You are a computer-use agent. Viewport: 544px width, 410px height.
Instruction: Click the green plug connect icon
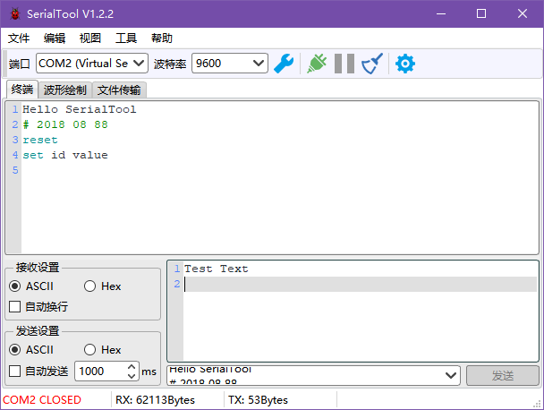pos(317,64)
